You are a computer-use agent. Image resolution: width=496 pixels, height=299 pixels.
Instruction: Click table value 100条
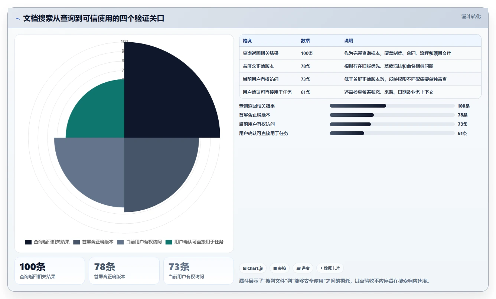[x=307, y=53]
